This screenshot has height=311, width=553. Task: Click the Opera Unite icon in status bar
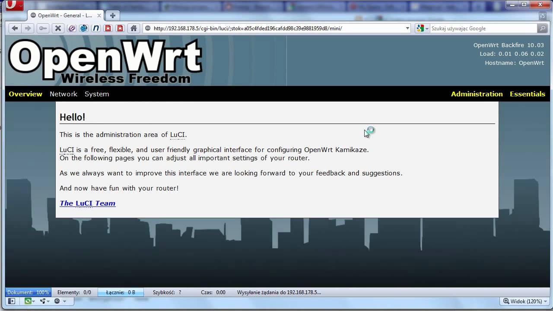pyautogui.click(x=42, y=301)
